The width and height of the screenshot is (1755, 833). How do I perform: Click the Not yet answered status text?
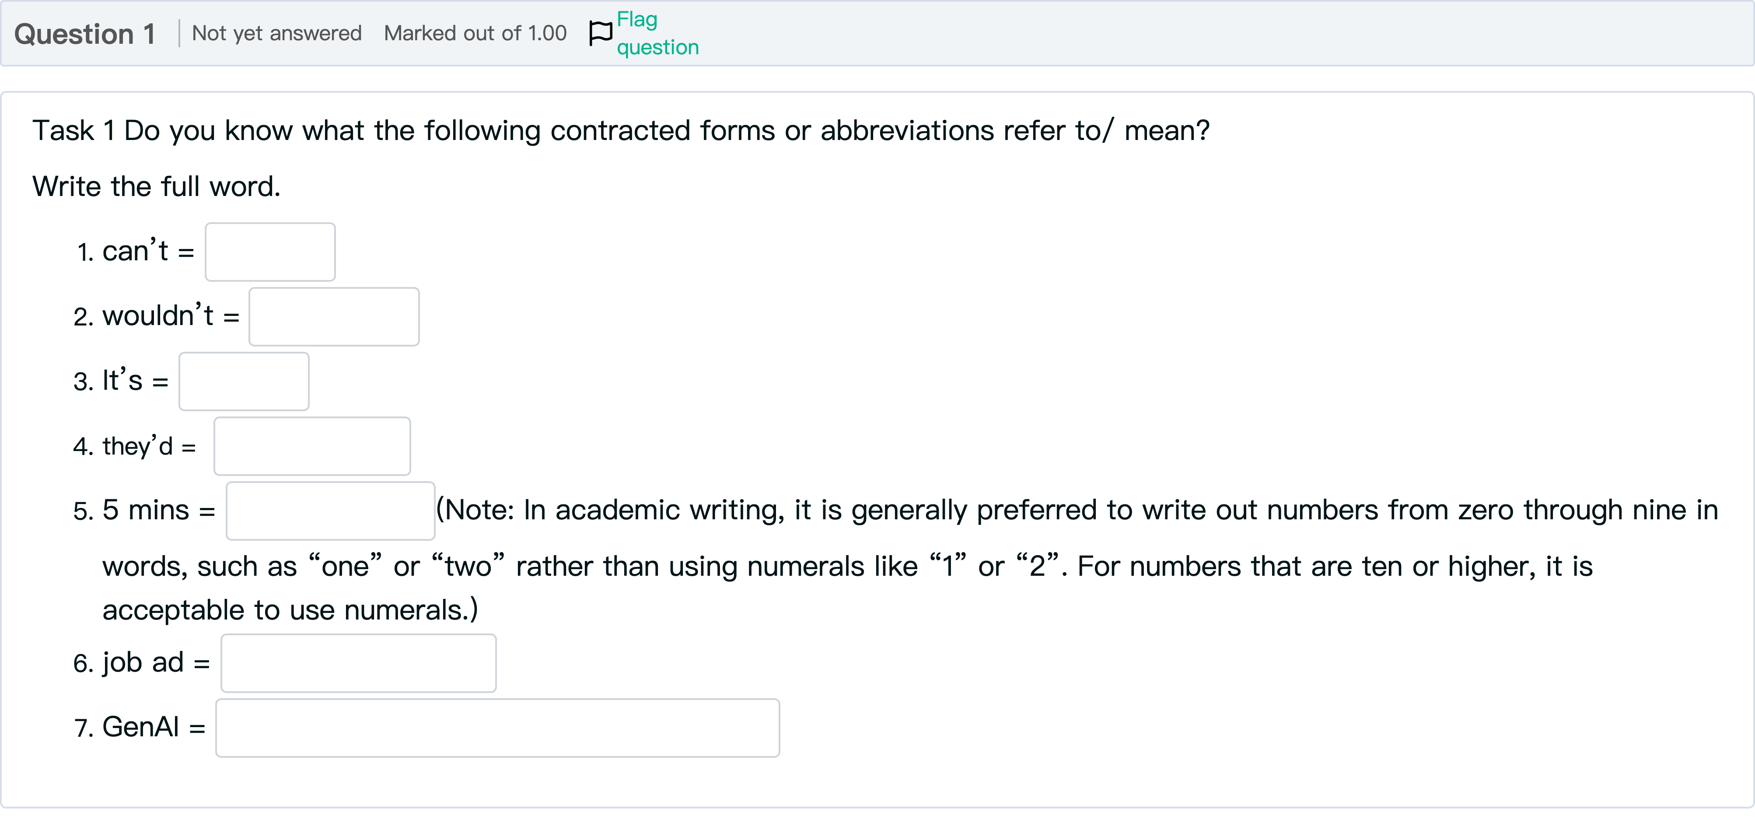[x=276, y=33]
